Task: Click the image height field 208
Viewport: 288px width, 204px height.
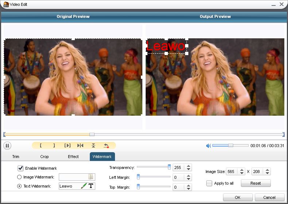Action: pos(258,172)
